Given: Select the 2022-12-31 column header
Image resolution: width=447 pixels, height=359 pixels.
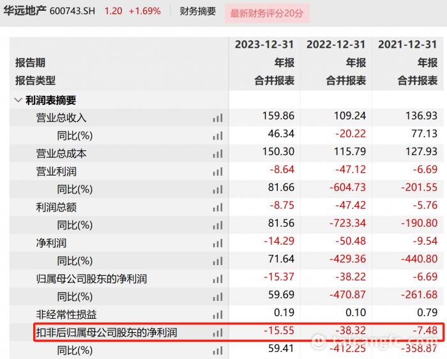Looking at the screenshot, I should 336,45.
